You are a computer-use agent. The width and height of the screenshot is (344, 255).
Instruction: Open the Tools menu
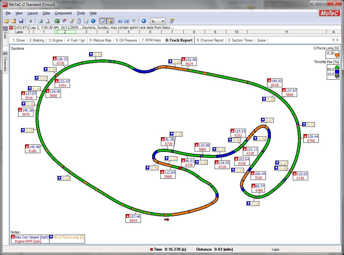pyautogui.click(x=81, y=13)
